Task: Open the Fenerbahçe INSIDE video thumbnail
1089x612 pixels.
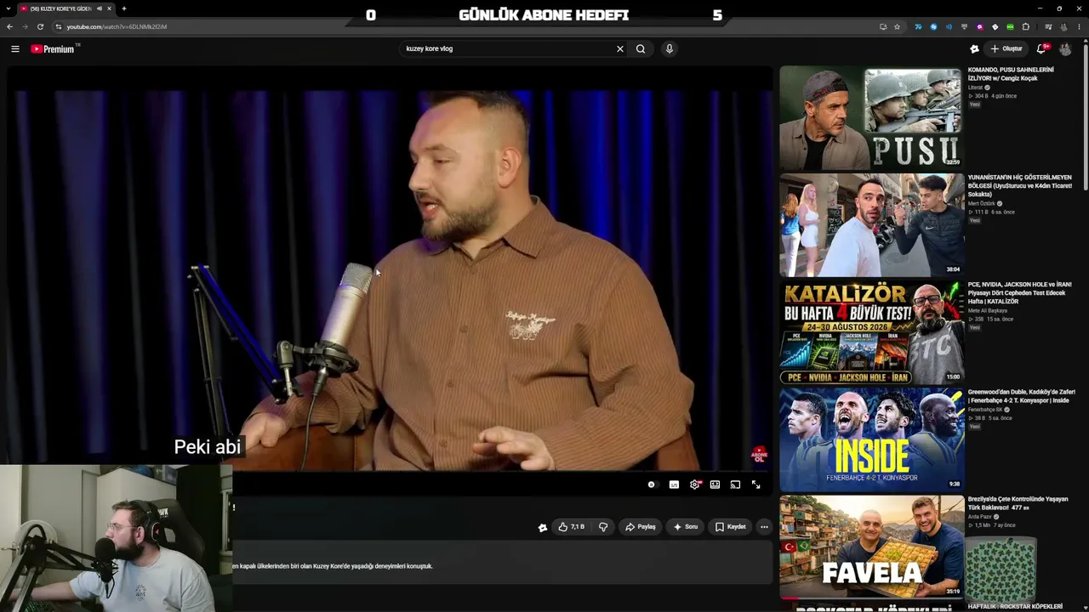Action: coord(871,439)
